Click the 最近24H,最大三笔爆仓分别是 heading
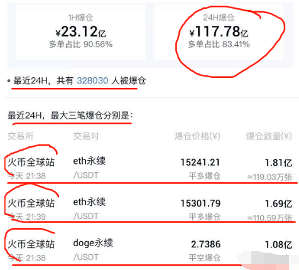Viewport: 299px width, 270px height. pos(70,116)
